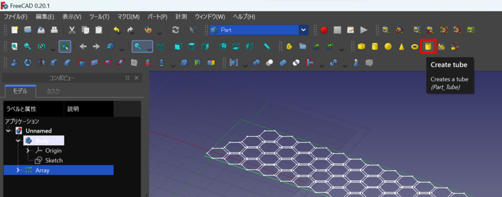
Task: Click the Create Group folder icon
Action: (x=303, y=46)
